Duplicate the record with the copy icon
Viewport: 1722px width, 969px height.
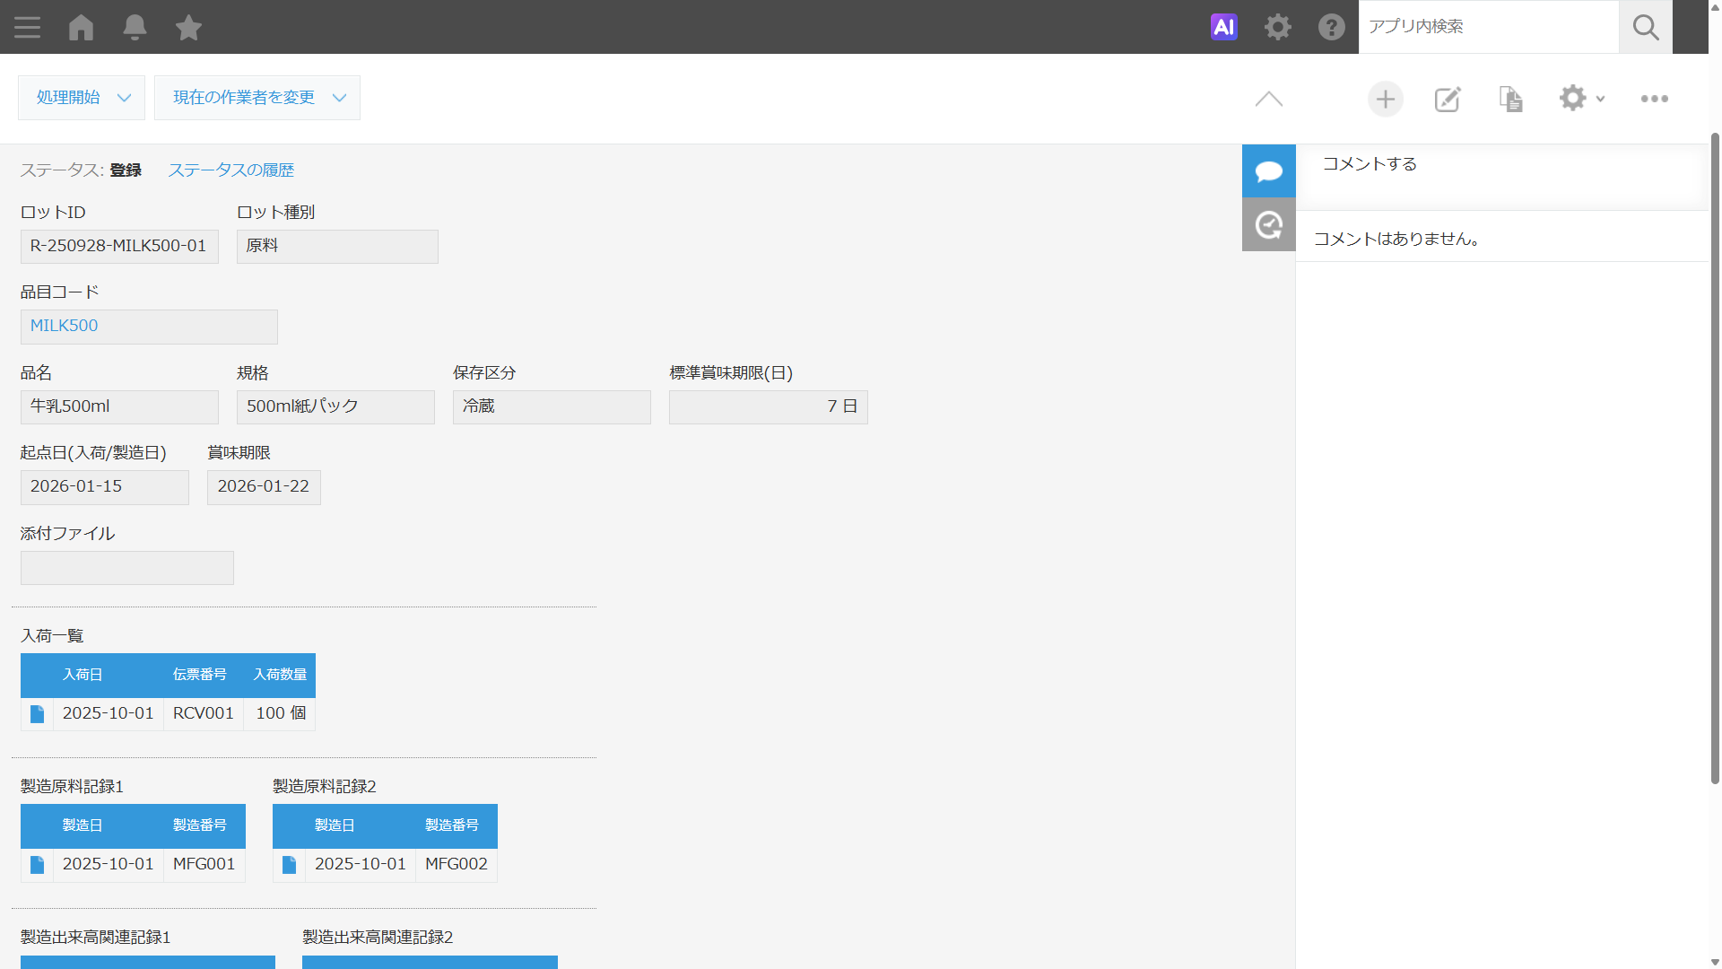[x=1510, y=99]
